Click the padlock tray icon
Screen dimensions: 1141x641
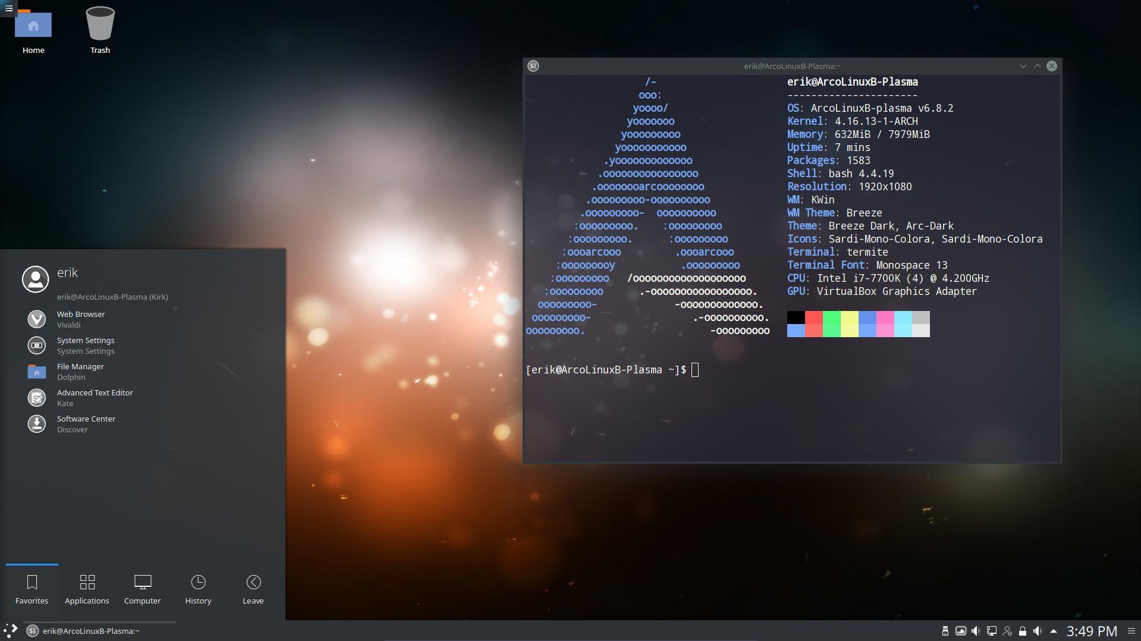pyautogui.click(x=1022, y=631)
